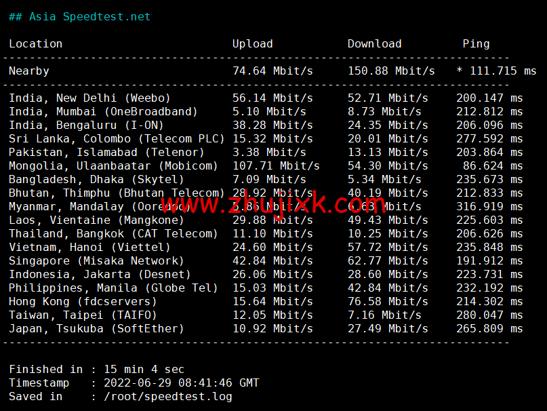Click the Japan, Tsukuba (SoftEther) row
Viewport: 547px width, 411px height.
(x=266, y=328)
